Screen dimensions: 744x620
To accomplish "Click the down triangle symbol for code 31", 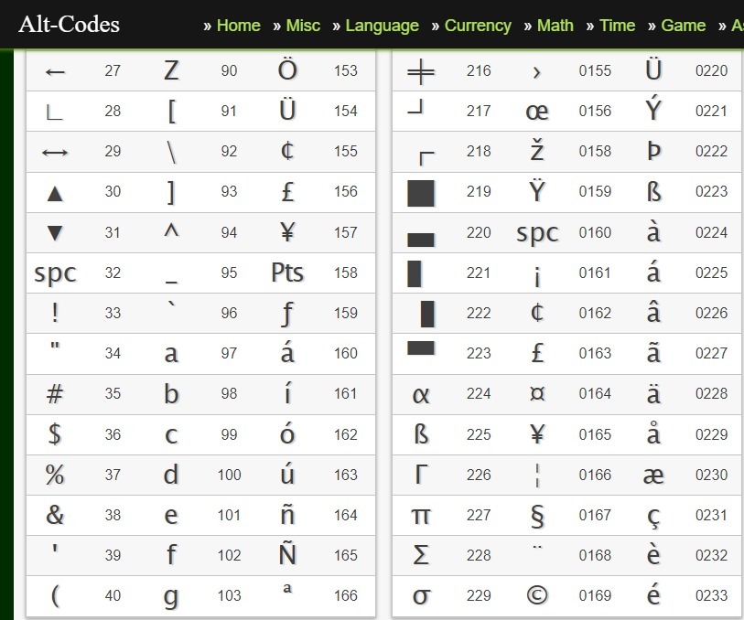I will coord(55,233).
